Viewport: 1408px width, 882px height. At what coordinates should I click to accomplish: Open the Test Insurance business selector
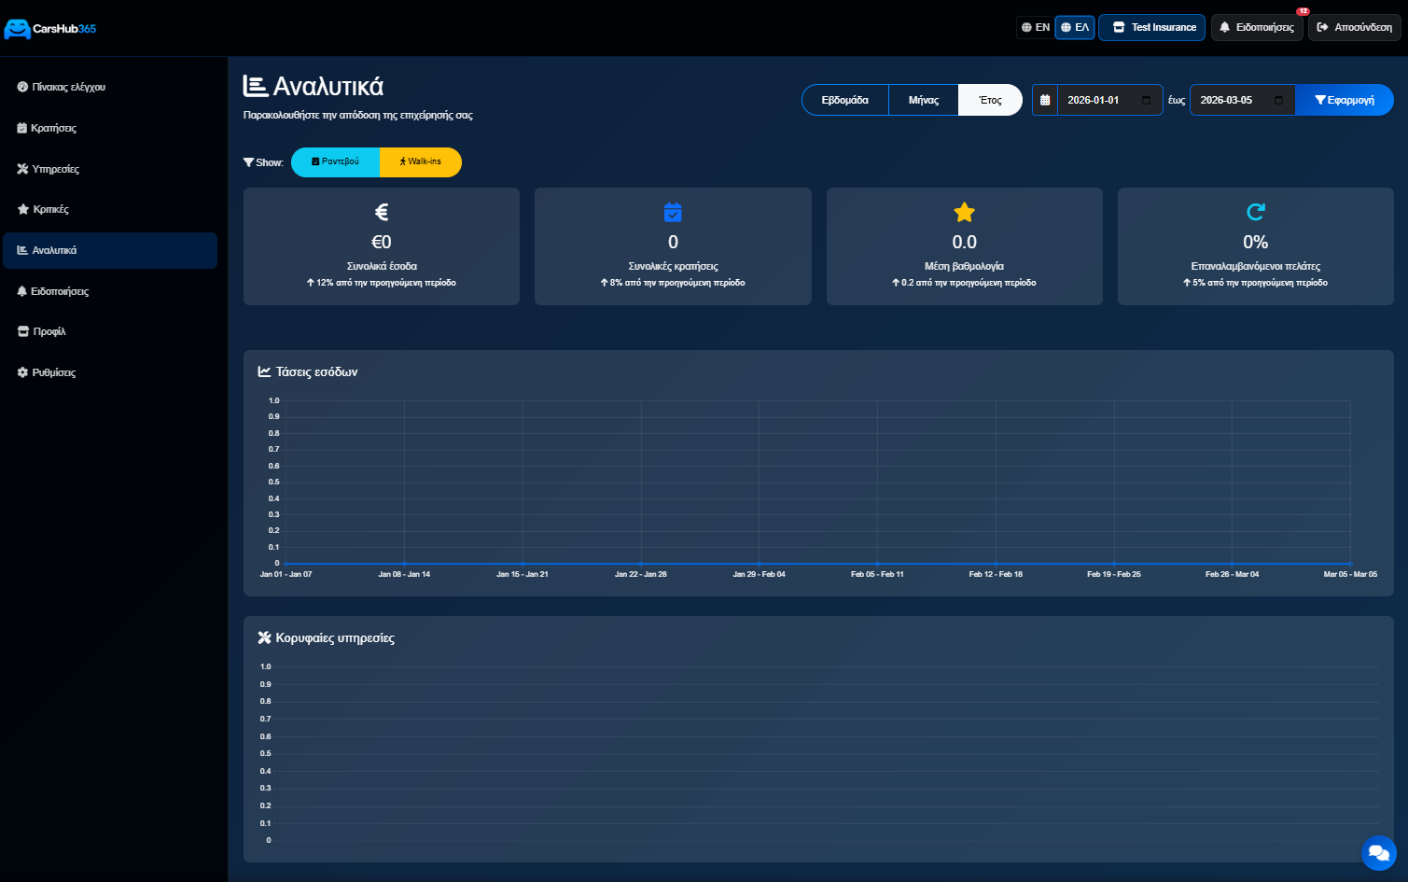(1152, 27)
